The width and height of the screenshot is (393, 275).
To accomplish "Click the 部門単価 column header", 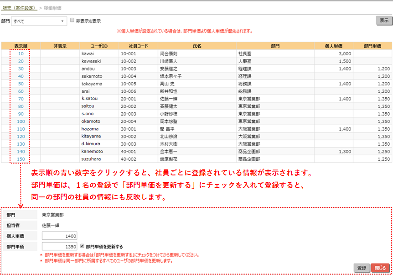I will point(372,46).
